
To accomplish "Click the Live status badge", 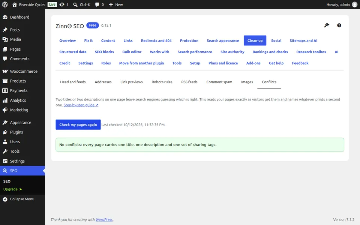I will [52, 4].
